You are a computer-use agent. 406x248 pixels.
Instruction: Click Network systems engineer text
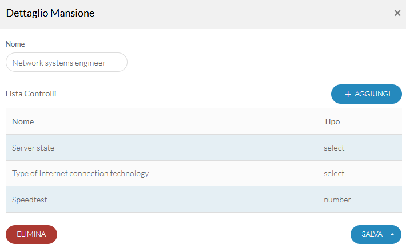point(59,63)
